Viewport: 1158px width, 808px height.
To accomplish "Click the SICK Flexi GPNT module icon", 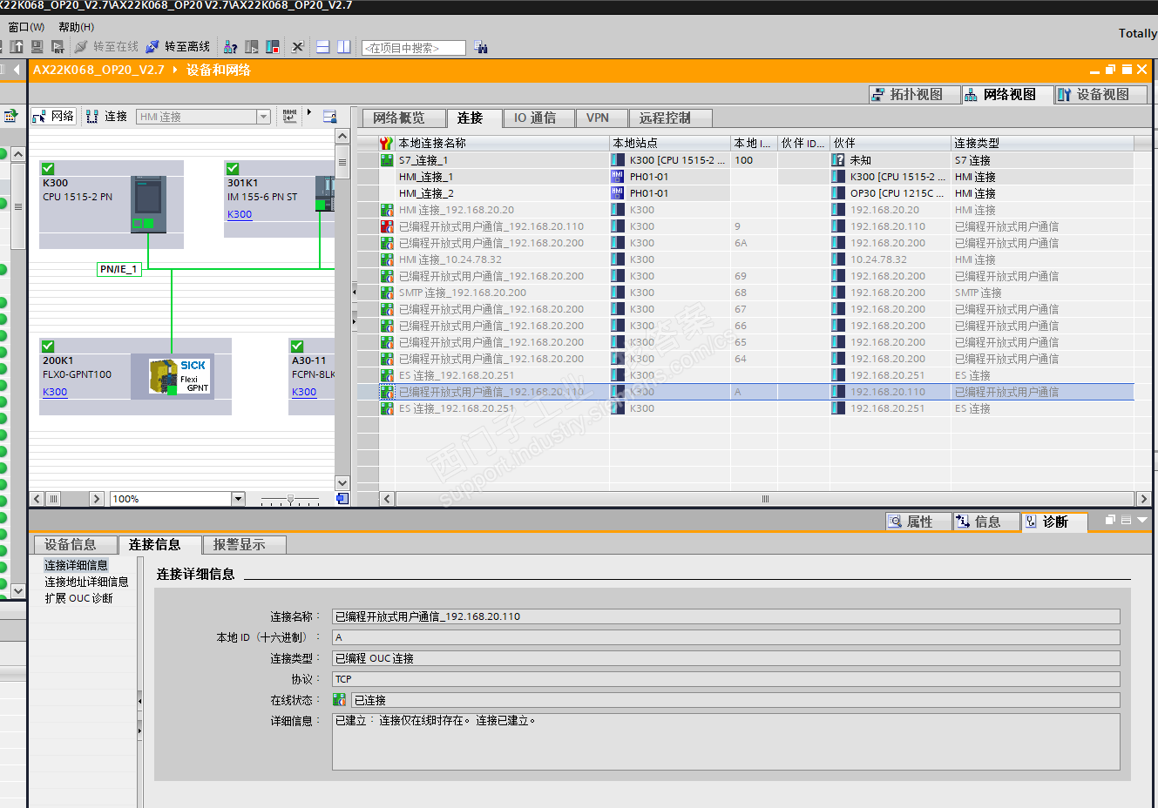I will point(179,376).
